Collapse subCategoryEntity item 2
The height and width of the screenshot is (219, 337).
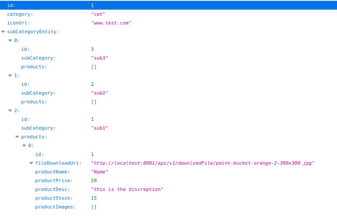tap(10, 110)
